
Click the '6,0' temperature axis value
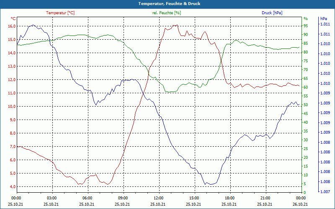click(x=13, y=160)
